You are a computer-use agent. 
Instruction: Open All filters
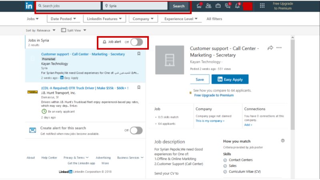[x=214, y=19]
